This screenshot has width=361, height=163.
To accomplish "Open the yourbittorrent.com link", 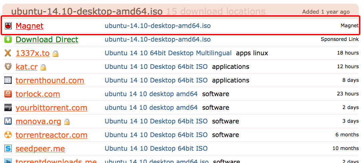I will point(51,107).
